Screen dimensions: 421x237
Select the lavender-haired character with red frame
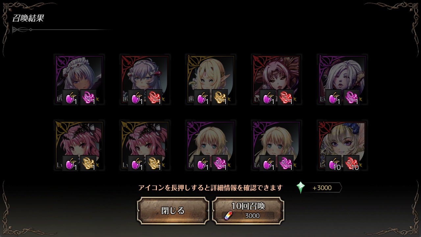[x=145, y=80]
